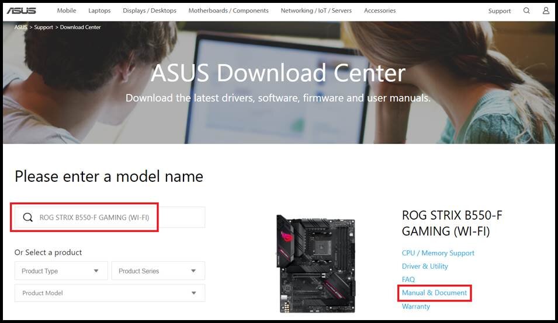
Task: Go to Support in the top bar
Action: [500, 11]
